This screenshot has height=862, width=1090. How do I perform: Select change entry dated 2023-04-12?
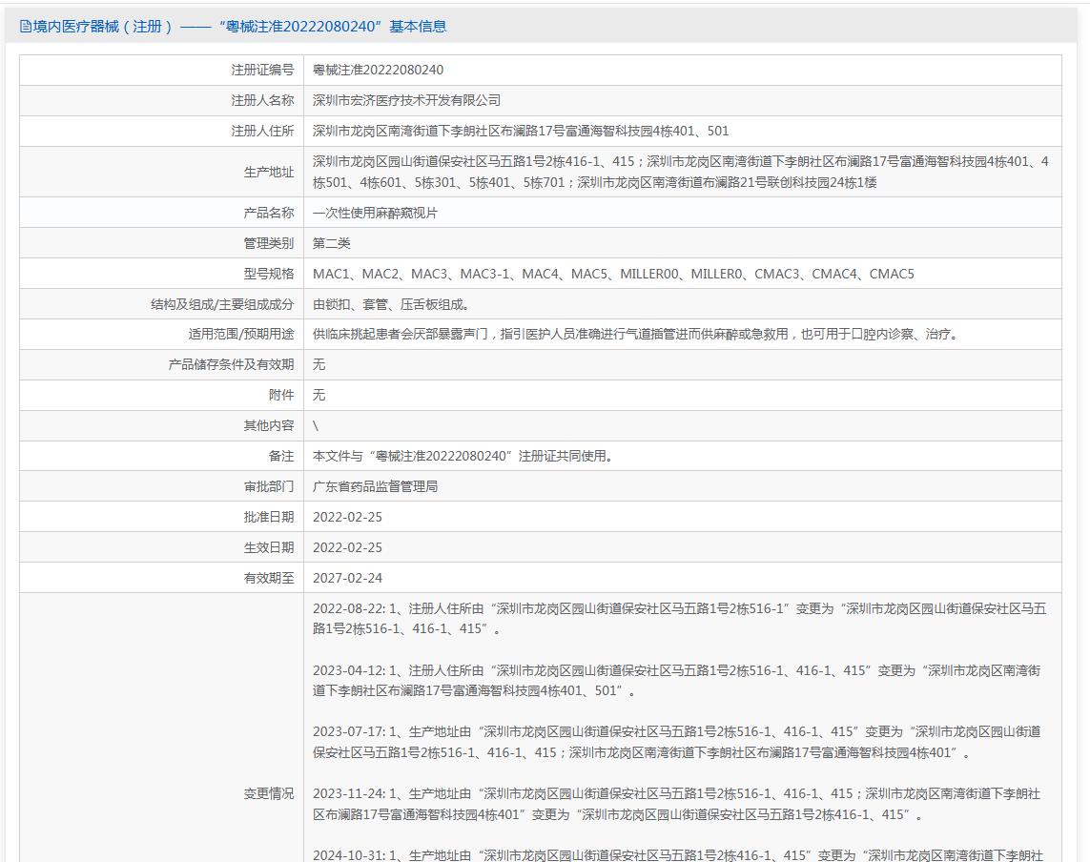tap(676, 681)
